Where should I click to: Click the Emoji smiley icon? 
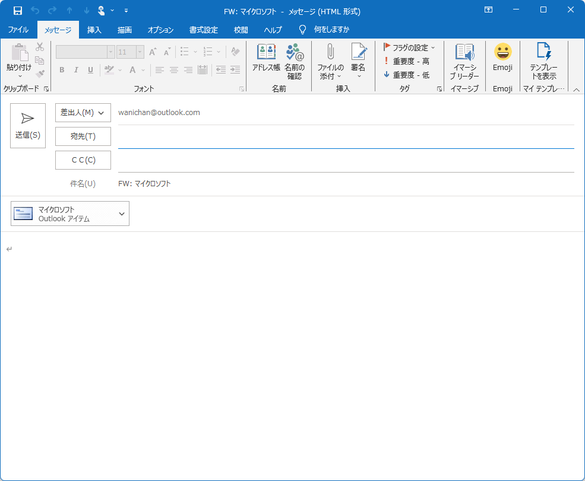(502, 52)
